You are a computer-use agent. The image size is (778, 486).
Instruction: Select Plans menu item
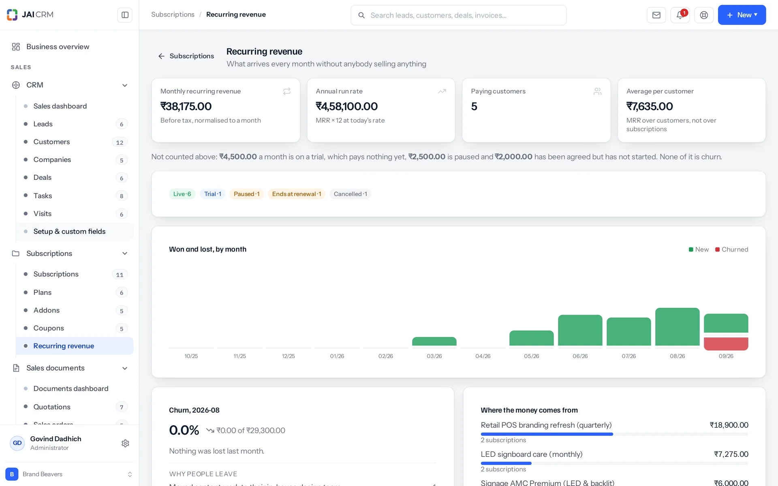[75, 292]
